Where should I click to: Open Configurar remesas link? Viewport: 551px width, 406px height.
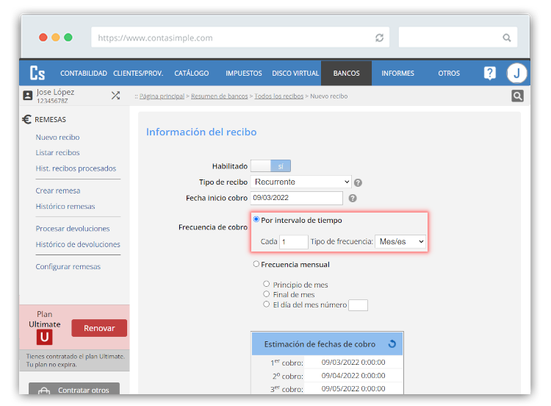click(68, 267)
